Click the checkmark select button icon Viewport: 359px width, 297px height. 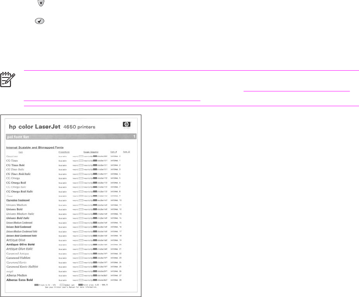coord(40,21)
